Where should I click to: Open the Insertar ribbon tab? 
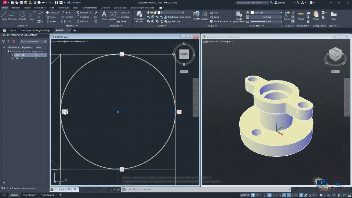pyautogui.click(x=16, y=8)
